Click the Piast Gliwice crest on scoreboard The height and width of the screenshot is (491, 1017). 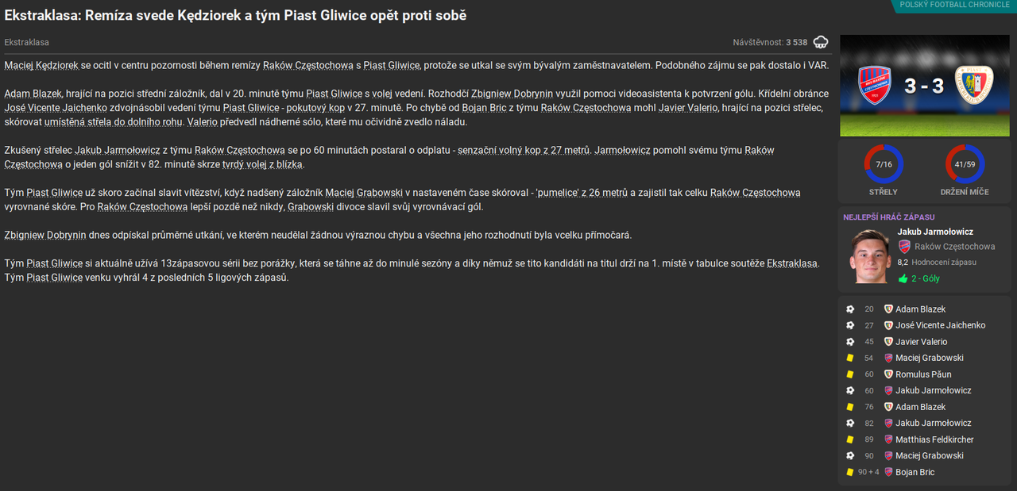(x=975, y=84)
